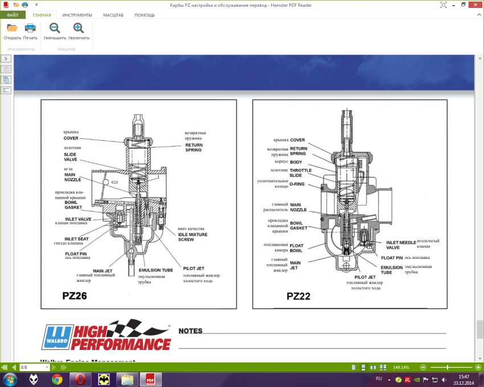Toggle full screen mode in the title bar
Screen dimensions: 484x387
pos(443,5)
